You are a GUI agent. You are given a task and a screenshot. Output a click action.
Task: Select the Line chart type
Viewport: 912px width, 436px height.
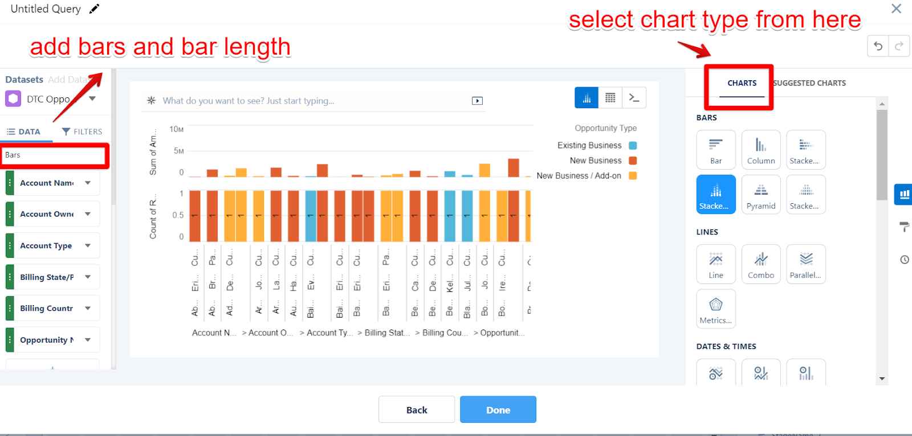tap(715, 264)
